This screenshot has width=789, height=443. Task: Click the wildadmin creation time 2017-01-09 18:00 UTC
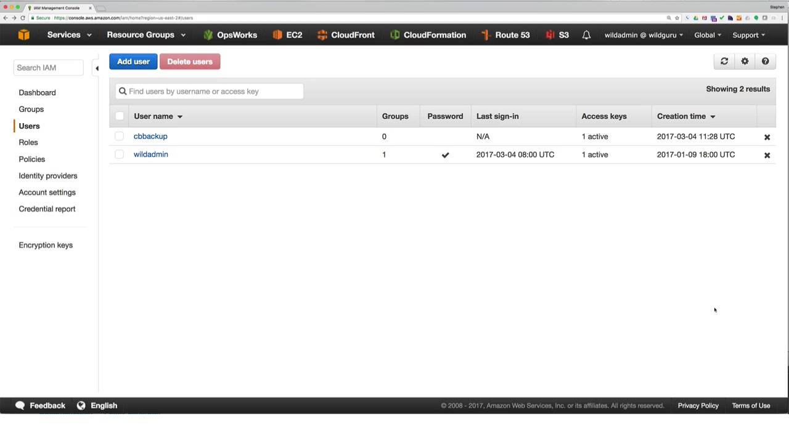coord(696,154)
